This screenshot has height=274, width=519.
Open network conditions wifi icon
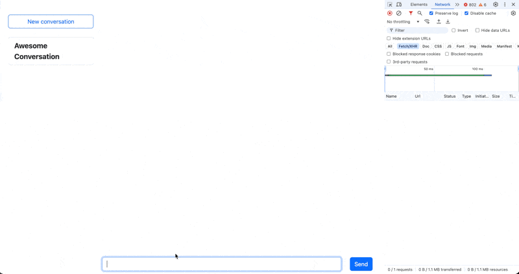(x=427, y=22)
